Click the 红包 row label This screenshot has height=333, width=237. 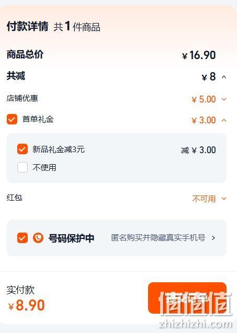14,198
